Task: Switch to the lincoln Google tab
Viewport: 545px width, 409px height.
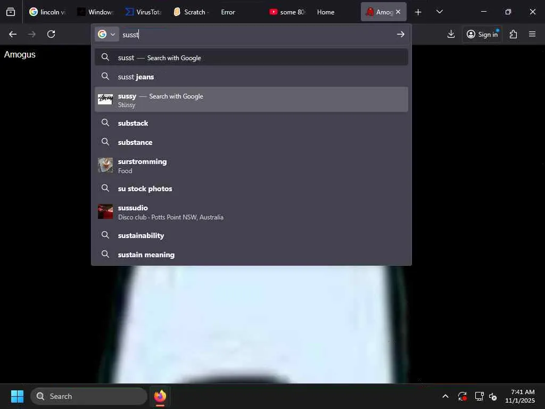Action: pos(47,12)
